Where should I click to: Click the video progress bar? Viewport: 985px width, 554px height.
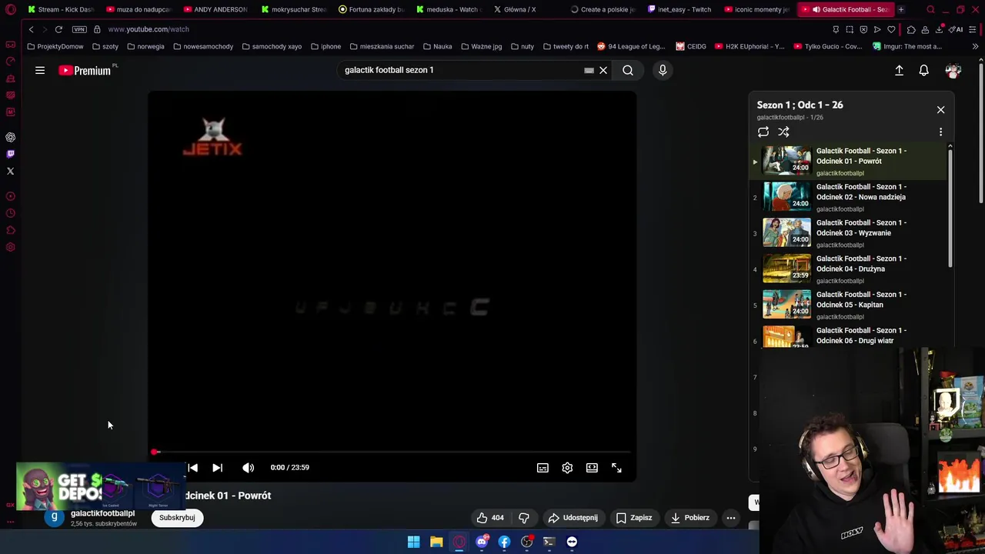point(392,452)
